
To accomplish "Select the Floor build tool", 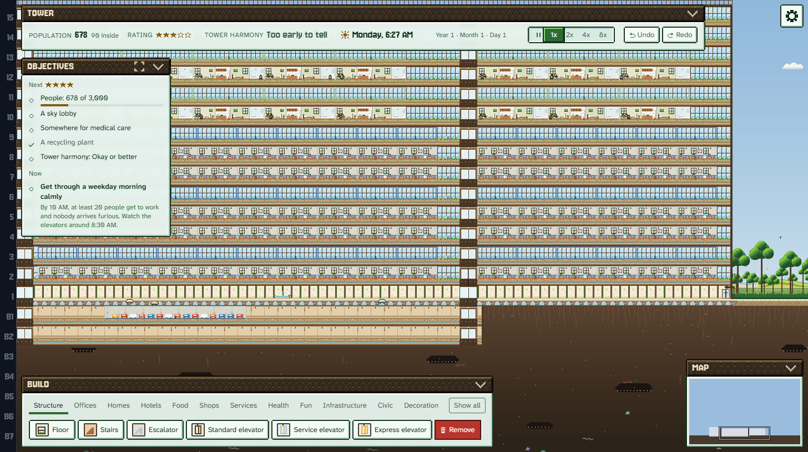I will [x=52, y=430].
